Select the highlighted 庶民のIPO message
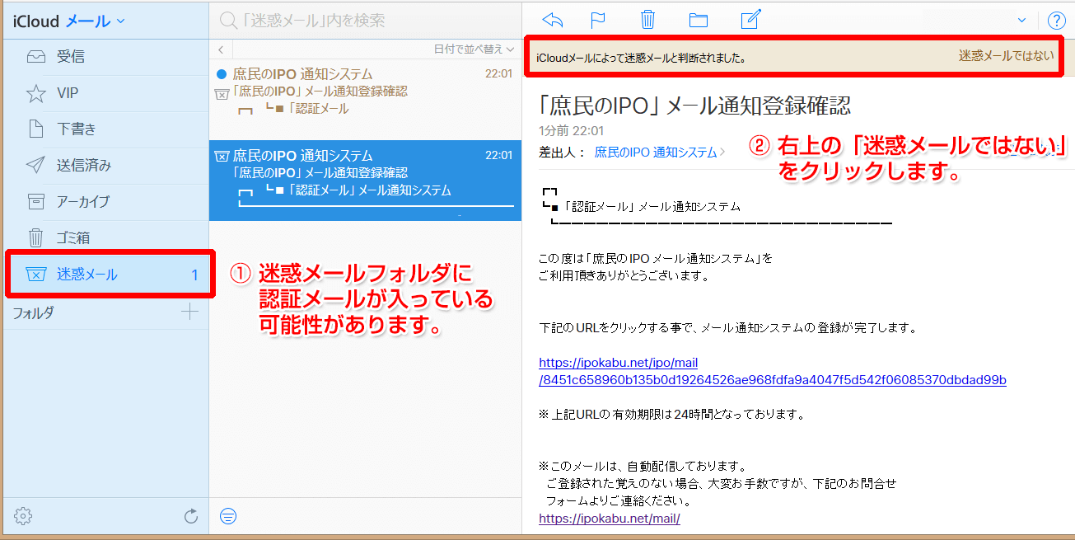 click(x=366, y=180)
